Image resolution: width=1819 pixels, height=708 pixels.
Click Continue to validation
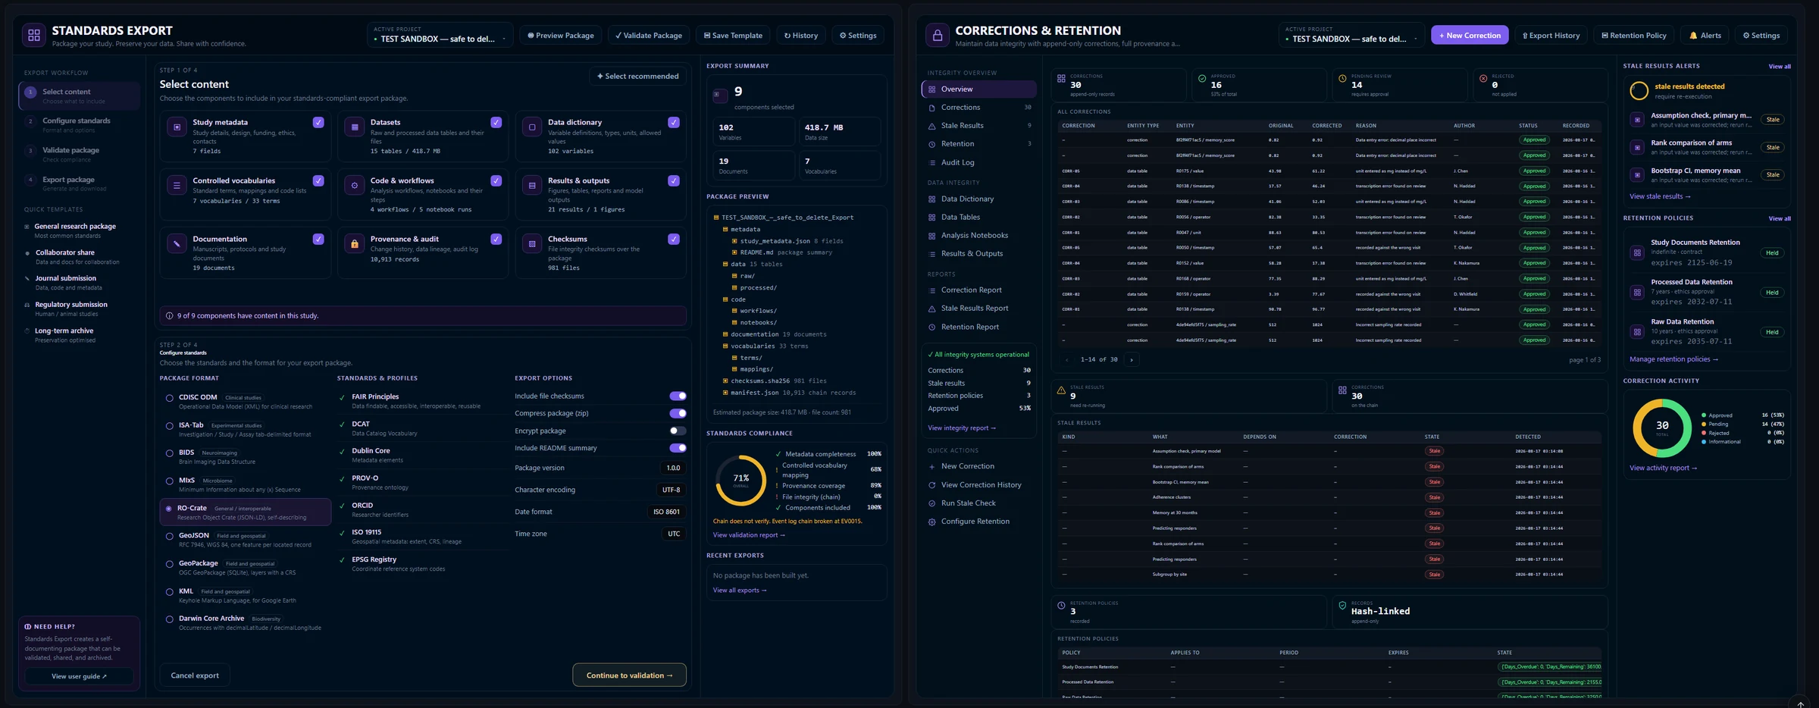(x=629, y=675)
